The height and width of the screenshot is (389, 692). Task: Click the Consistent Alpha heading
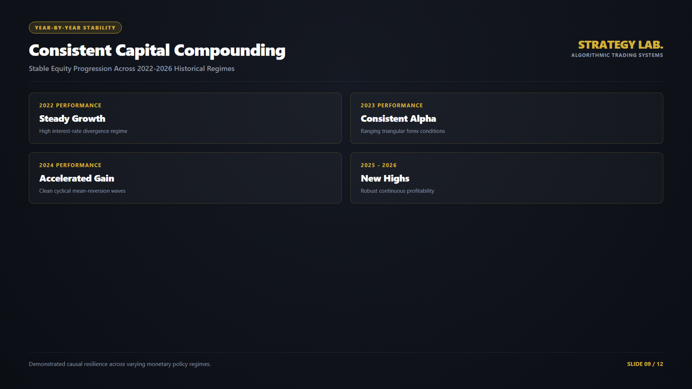click(x=398, y=119)
